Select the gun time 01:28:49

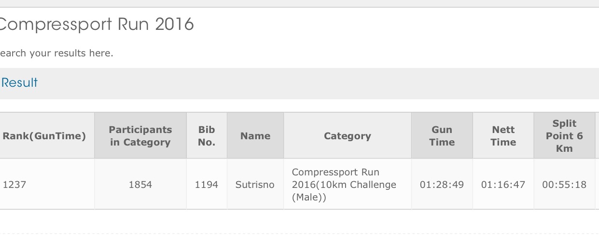click(442, 185)
